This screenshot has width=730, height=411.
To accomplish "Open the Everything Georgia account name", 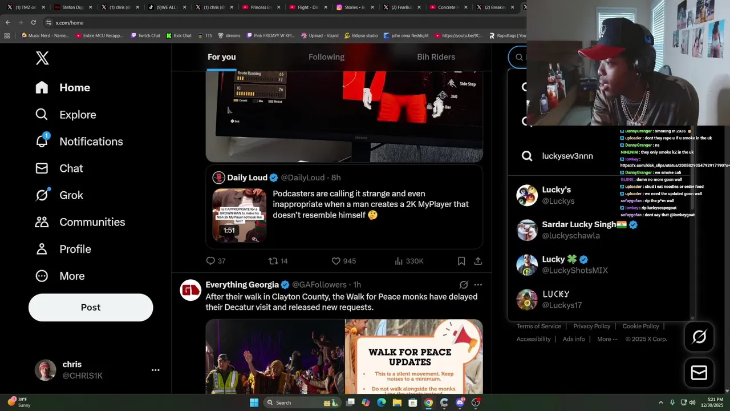I will 242,284.
